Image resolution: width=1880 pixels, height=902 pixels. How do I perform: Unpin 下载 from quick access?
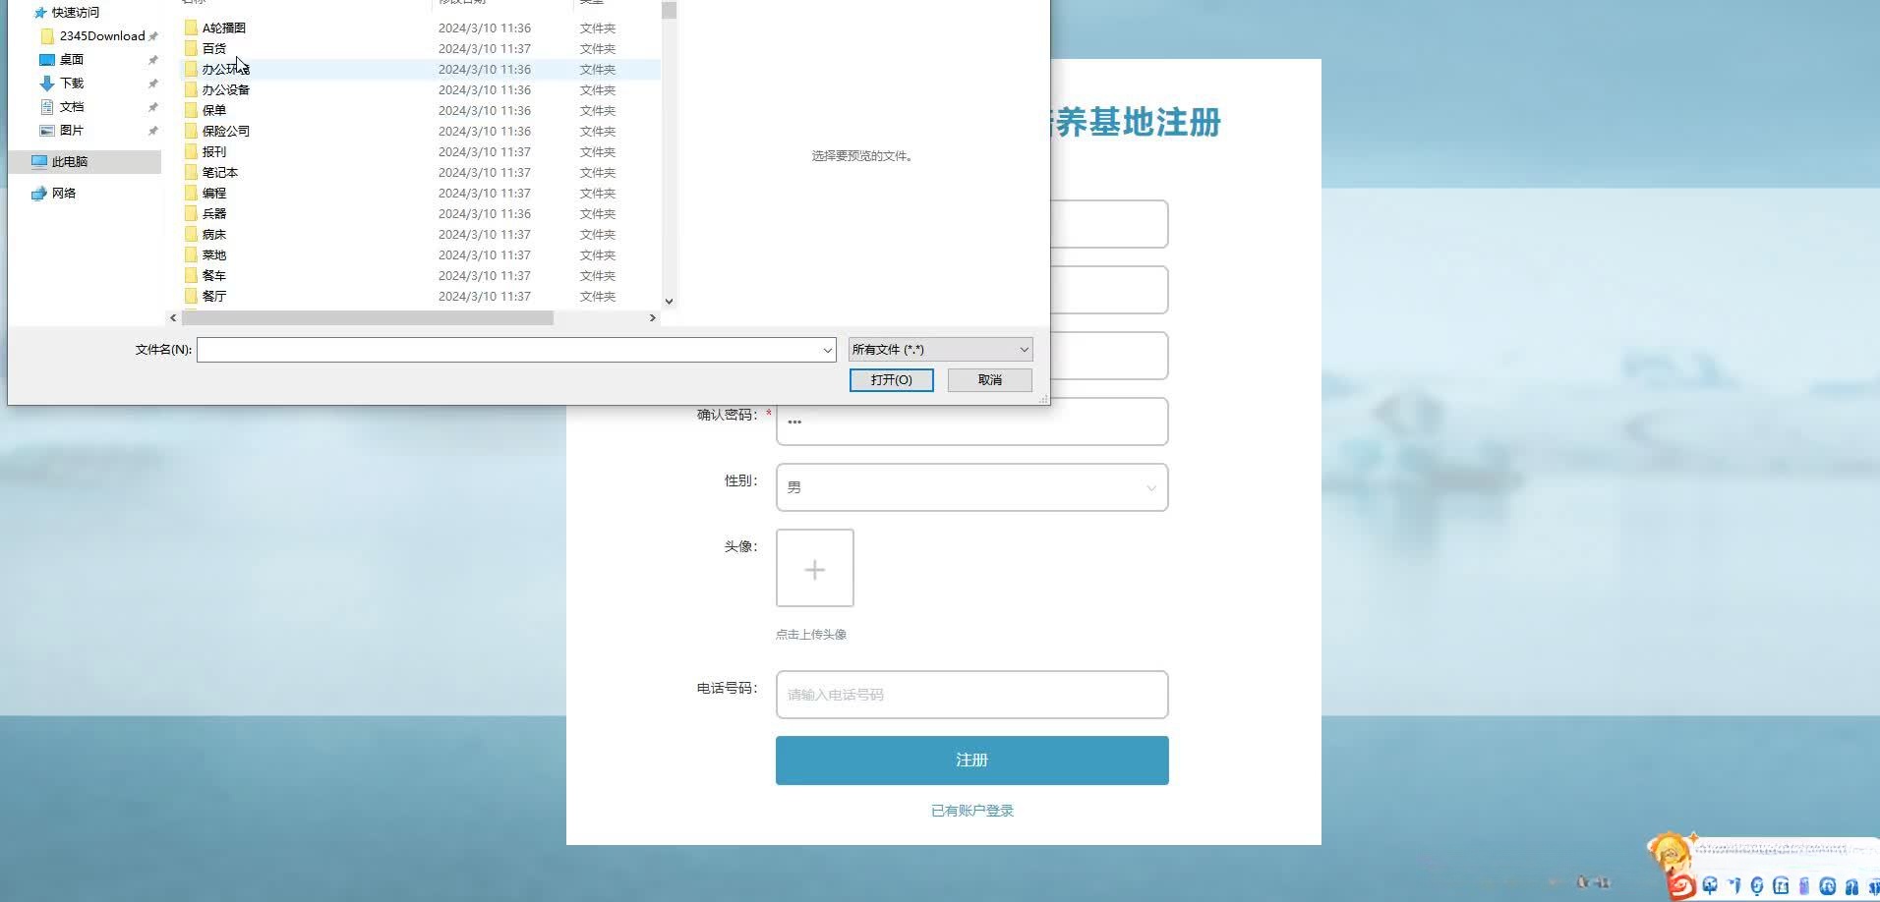pyautogui.click(x=153, y=83)
